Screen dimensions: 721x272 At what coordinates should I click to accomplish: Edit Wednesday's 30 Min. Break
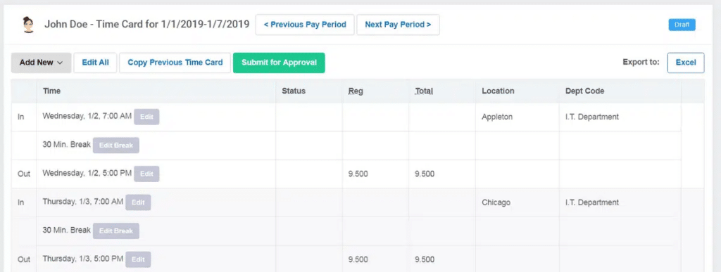116,145
